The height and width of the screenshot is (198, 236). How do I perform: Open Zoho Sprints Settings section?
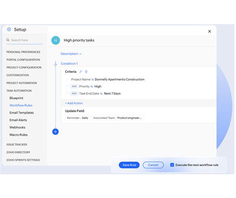(23, 160)
